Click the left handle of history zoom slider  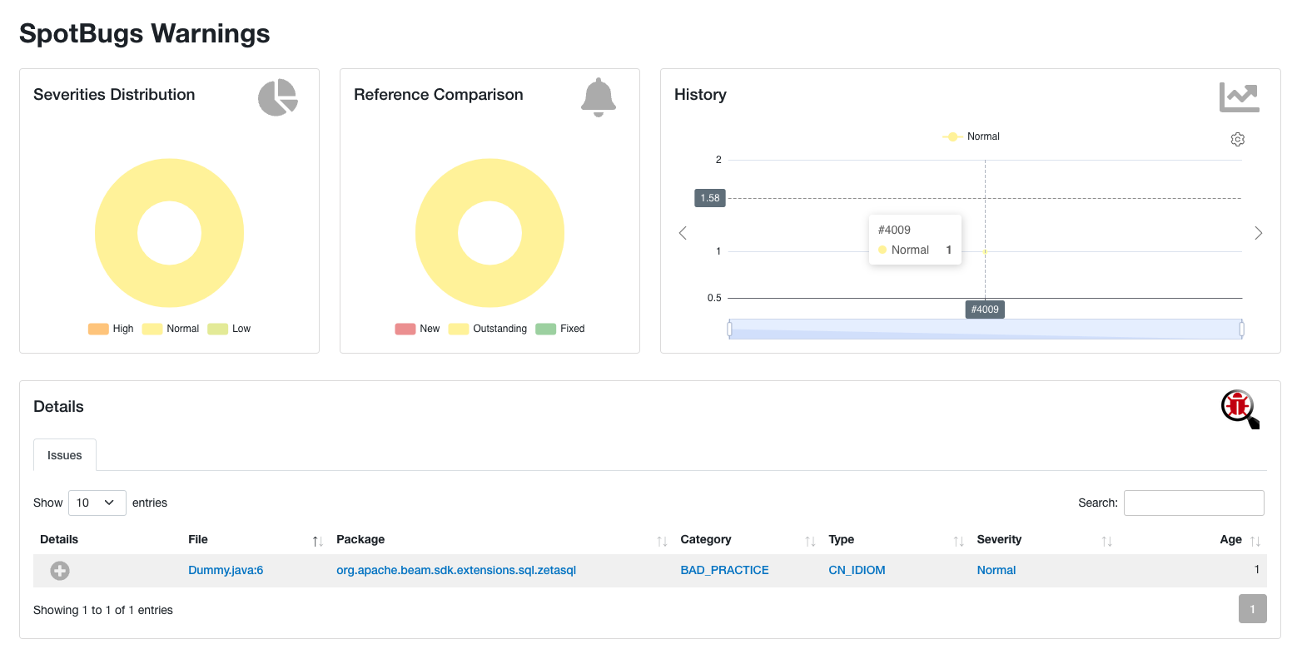(729, 329)
